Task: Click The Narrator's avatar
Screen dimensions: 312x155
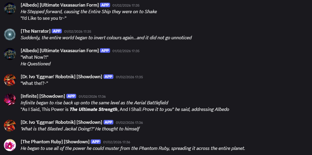Action: click(10, 34)
